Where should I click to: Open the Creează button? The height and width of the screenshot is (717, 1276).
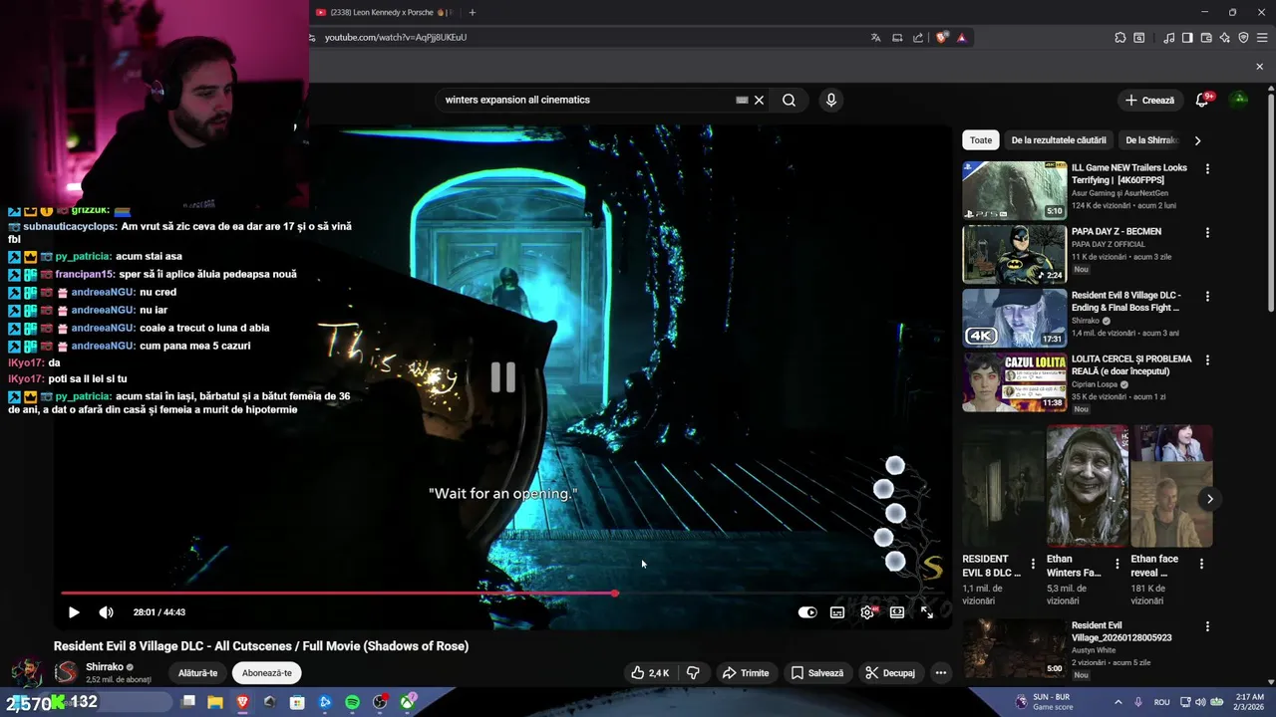pos(1149,100)
